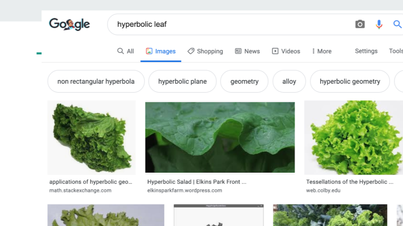The width and height of the screenshot is (403, 226).
Task: Open search by image camera icon
Action: [x=360, y=24]
